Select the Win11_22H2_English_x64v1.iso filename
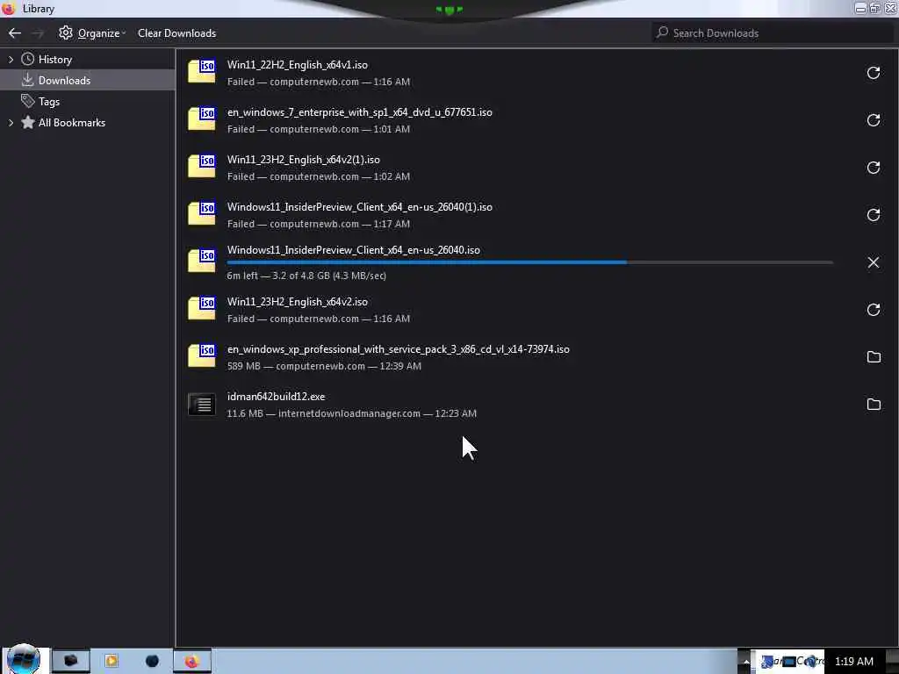Viewport: 899px width, 674px height. pos(297,65)
